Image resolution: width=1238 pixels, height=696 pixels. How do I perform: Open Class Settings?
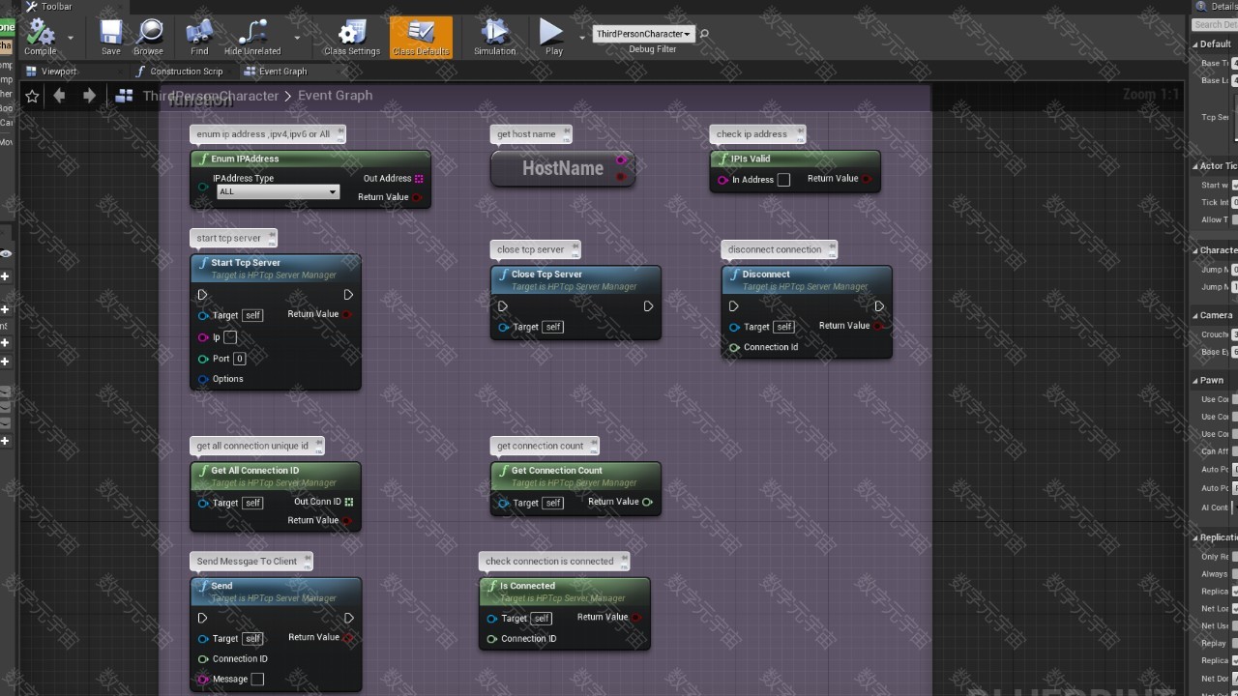point(352,38)
